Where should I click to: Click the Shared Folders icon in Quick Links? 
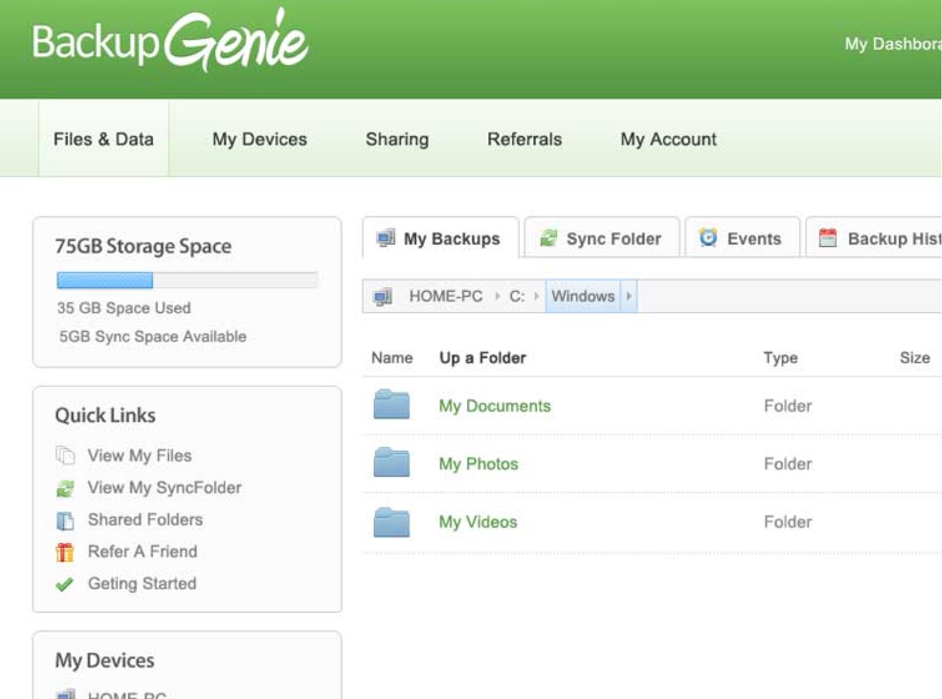pyautogui.click(x=65, y=520)
